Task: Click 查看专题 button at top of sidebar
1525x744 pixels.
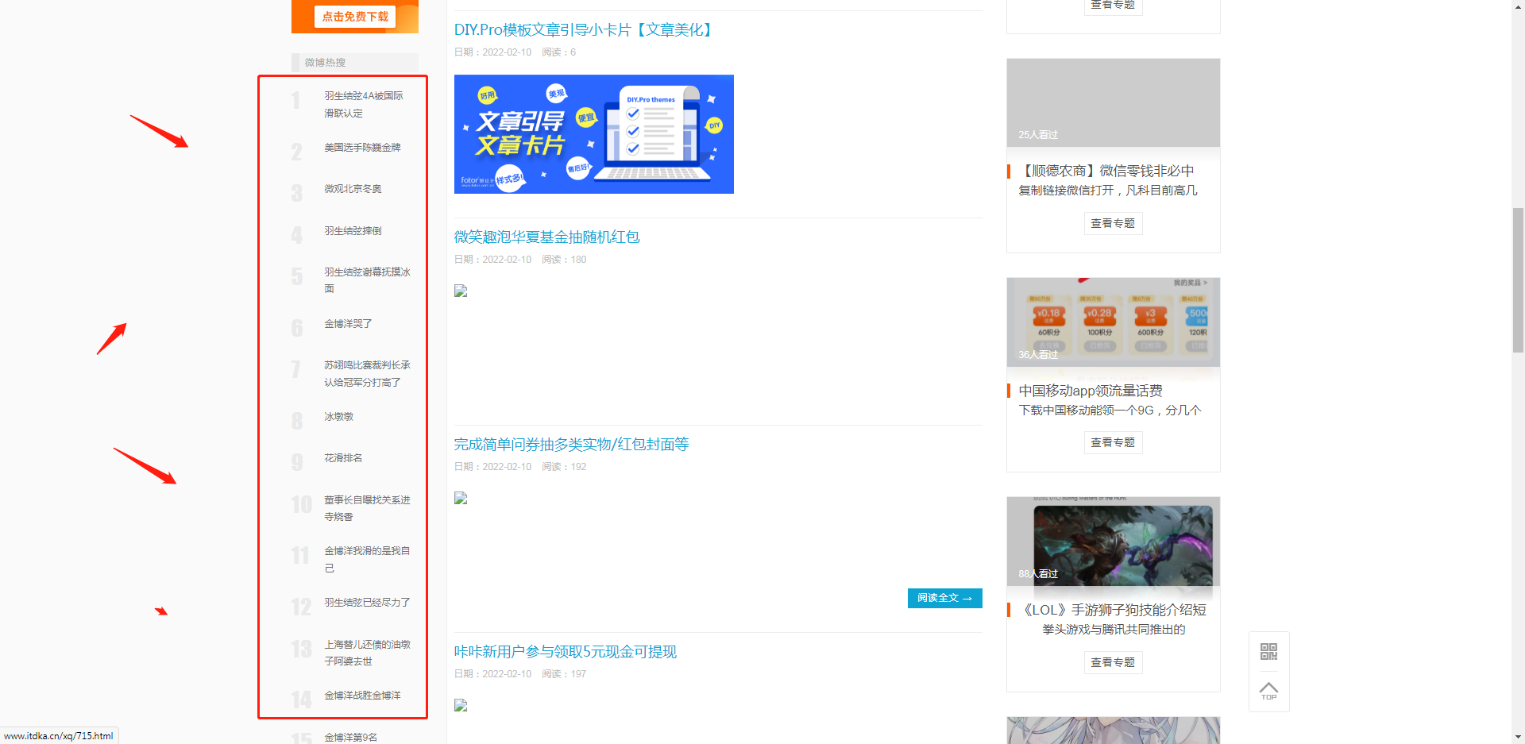Action: point(1113,5)
